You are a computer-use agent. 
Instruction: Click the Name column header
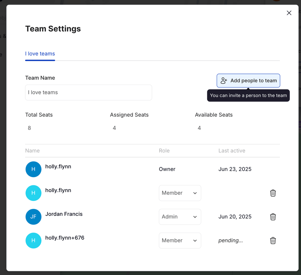(x=32, y=151)
